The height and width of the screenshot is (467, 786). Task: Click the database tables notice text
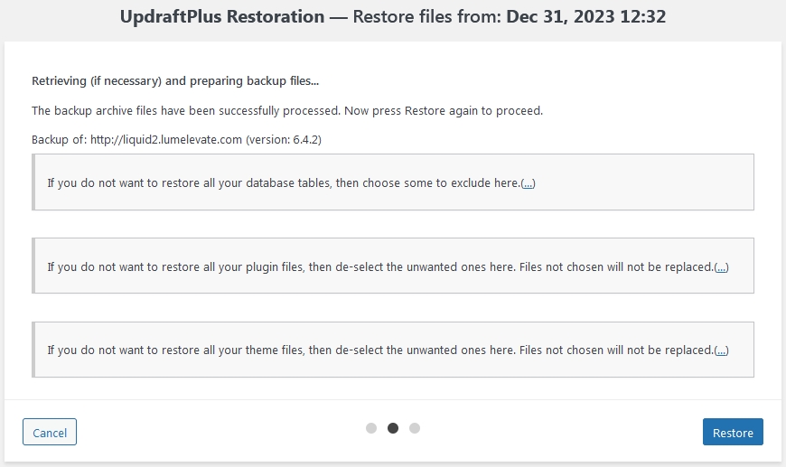[x=284, y=183]
